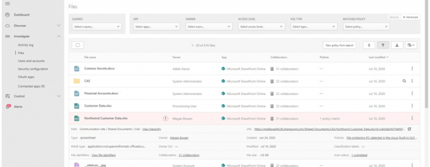Open OAuth apps page
This screenshot has width=430, height=167.
click(x=26, y=77)
